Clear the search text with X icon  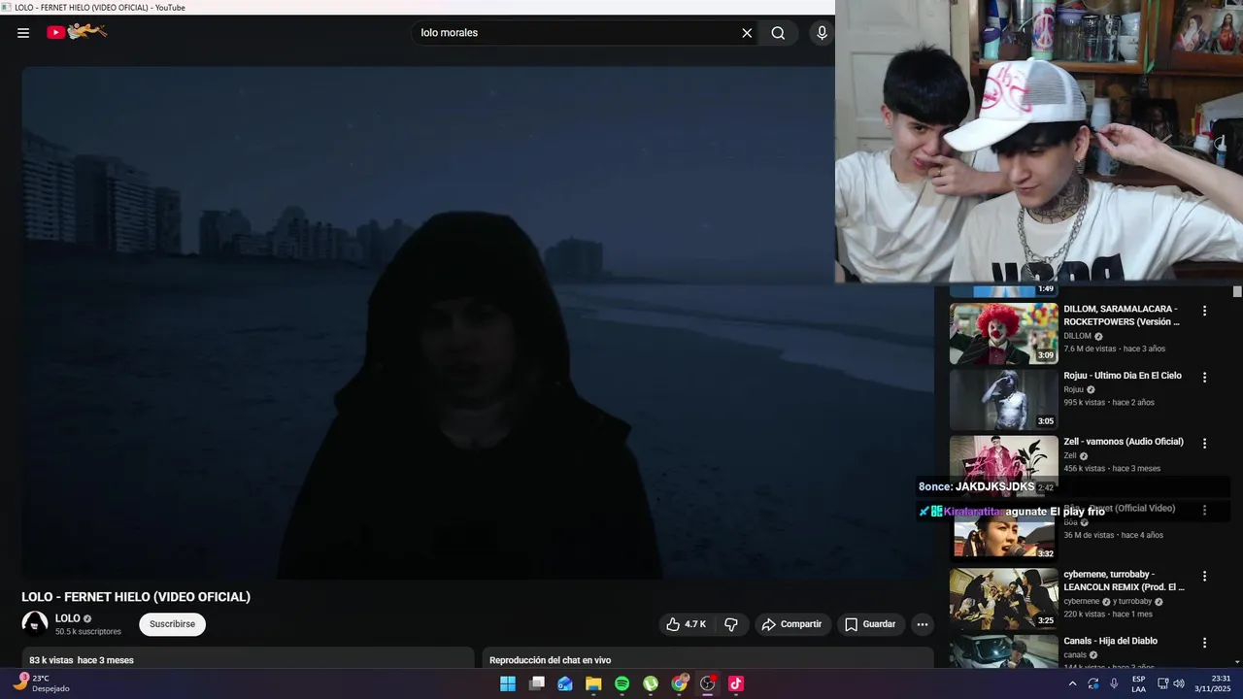coord(747,33)
